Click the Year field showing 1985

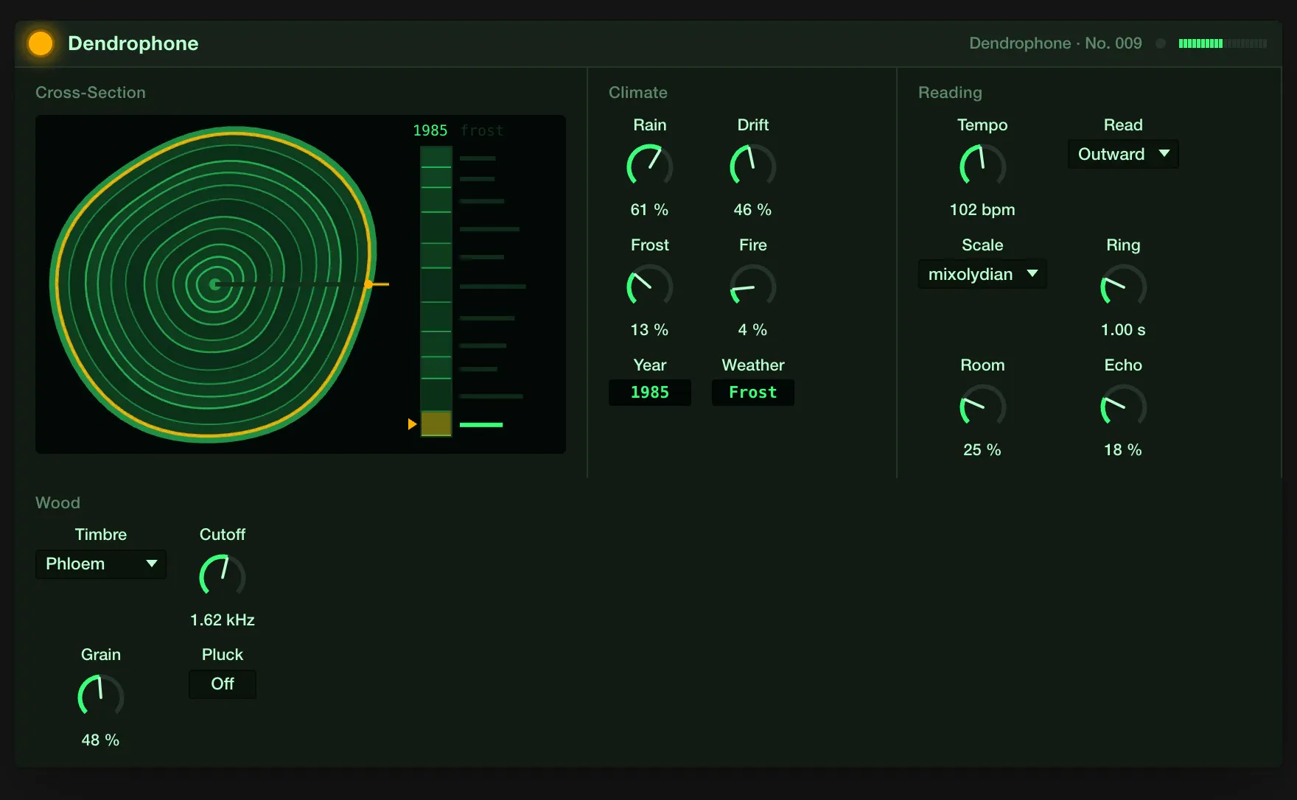pyautogui.click(x=649, y=393)
